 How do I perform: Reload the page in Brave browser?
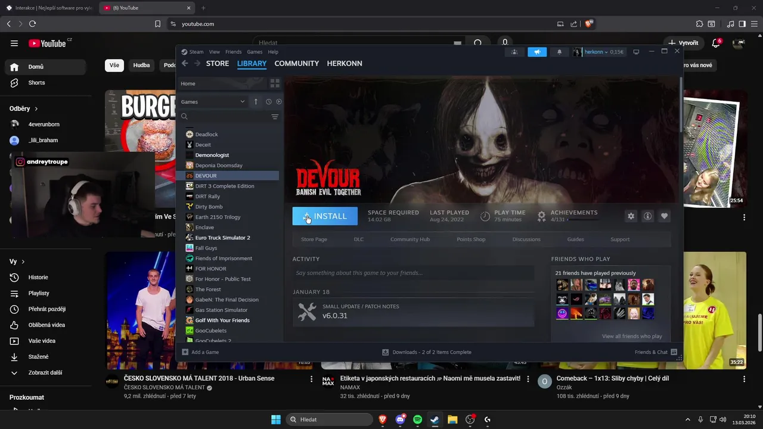pos(32,24)
